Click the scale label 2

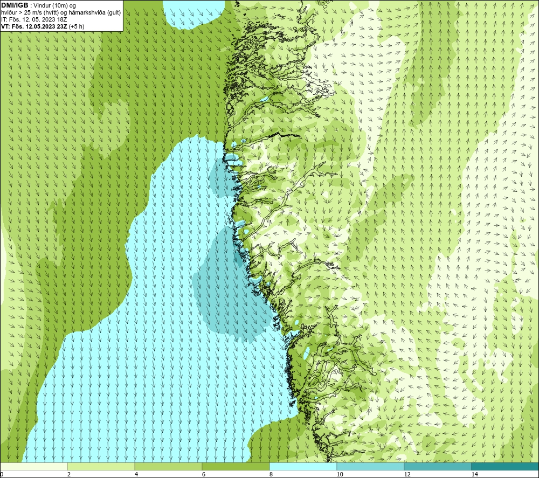[69, 475]
